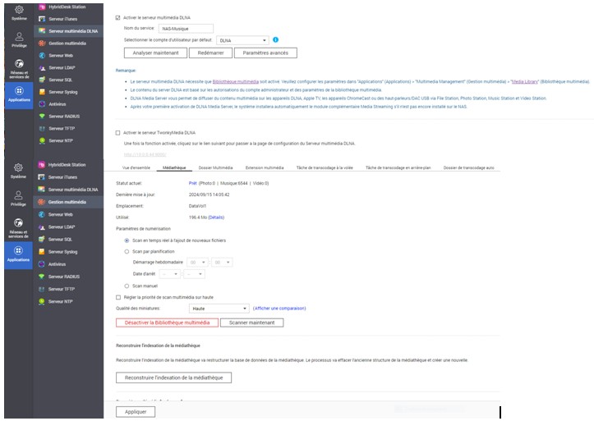This screenshot has height=421, width=594.
Task: Select the Scan manuel radio option
Action: point(127,285)
